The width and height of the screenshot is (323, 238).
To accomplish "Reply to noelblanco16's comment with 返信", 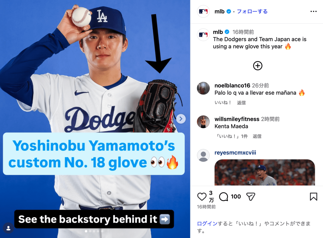I will (241, 103).
